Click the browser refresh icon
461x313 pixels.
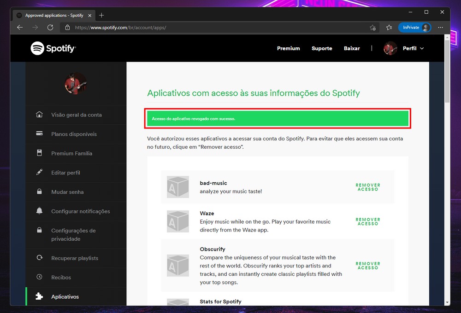[x=50, y=28]
